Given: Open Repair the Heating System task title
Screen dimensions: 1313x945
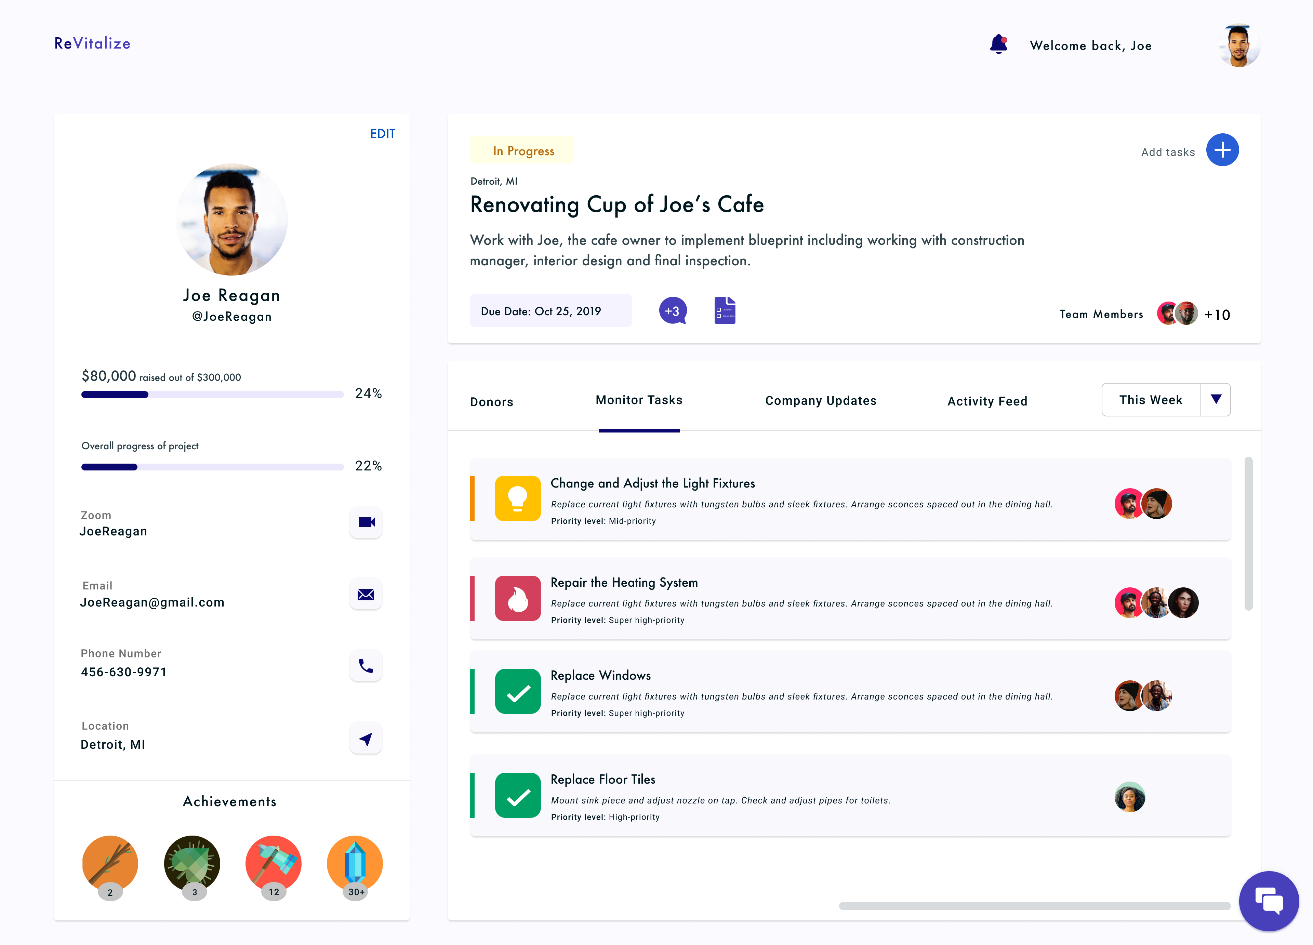Looking at the screenshot, I should coord(624,583).
